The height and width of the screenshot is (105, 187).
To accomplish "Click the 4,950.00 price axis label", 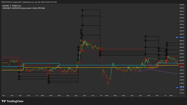I will point(182,18).
